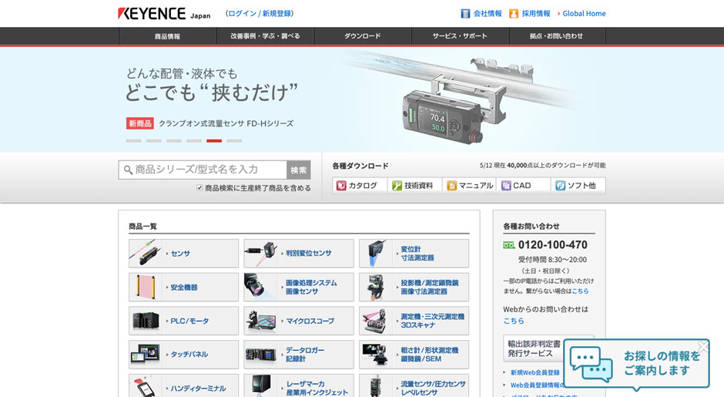Image resolution: width=724 pixels, height=397 pixels.
Task: Toggle the discontinued products search checkbox
Action: click(x=199, y=188)
